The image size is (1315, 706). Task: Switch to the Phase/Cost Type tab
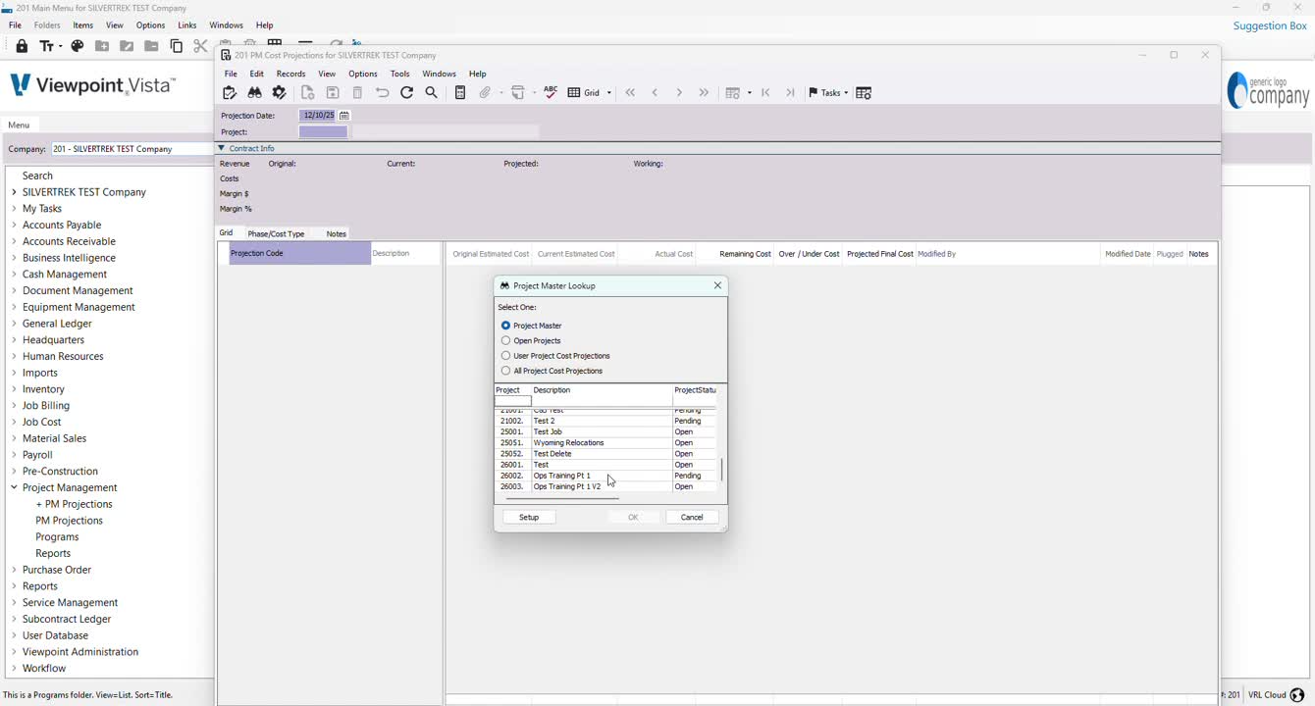click(276, 234)
